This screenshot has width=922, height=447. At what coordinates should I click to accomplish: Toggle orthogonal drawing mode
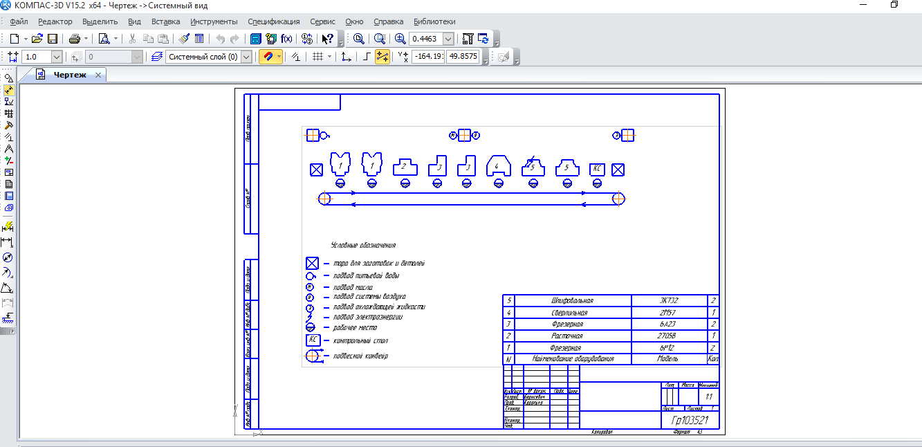367,57
